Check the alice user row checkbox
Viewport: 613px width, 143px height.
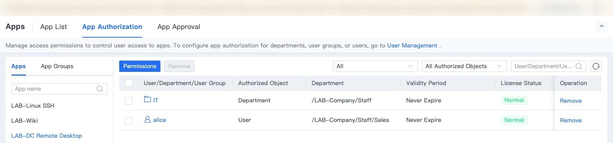(129, 120)
